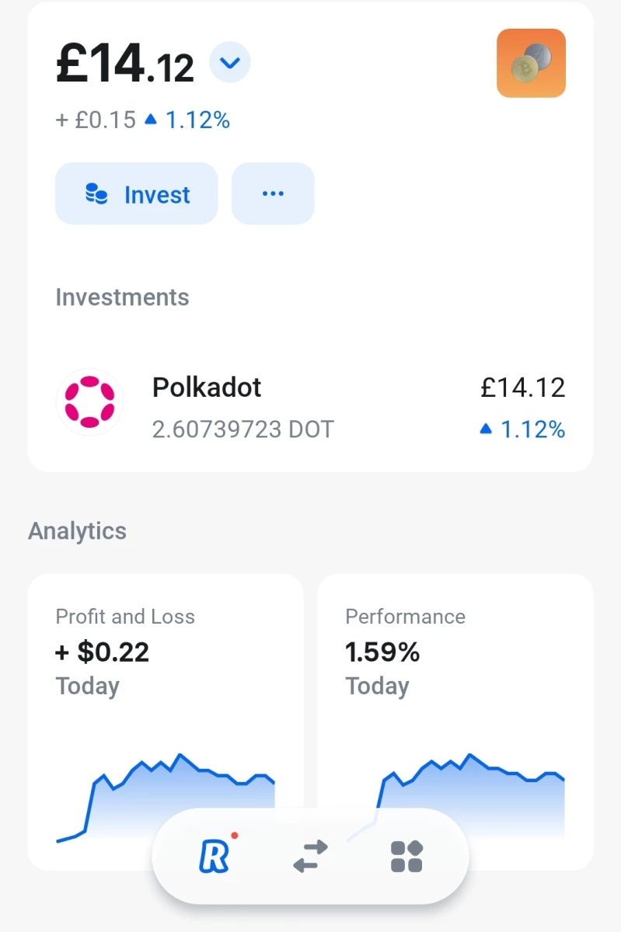Image resolution: width=621 pixels, height=932 pixels.
Task: Select the Investments section heading
Action: (122, 297)
